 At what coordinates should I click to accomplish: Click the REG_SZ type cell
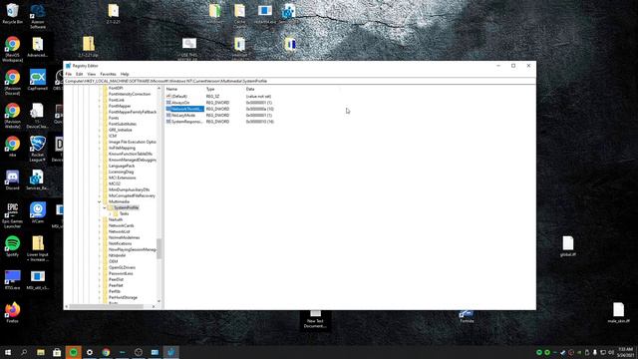coord(212,97)
